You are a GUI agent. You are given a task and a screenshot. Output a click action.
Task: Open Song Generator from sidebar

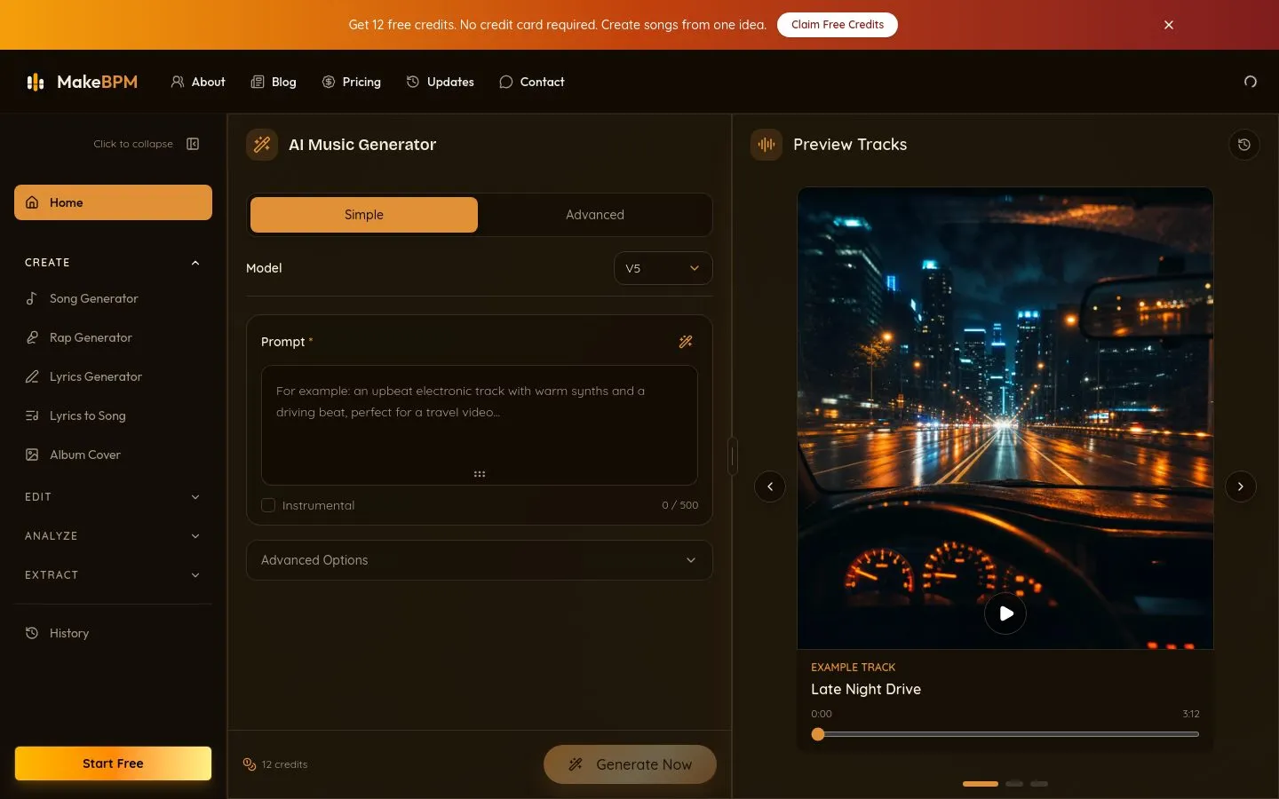point(113,298)
